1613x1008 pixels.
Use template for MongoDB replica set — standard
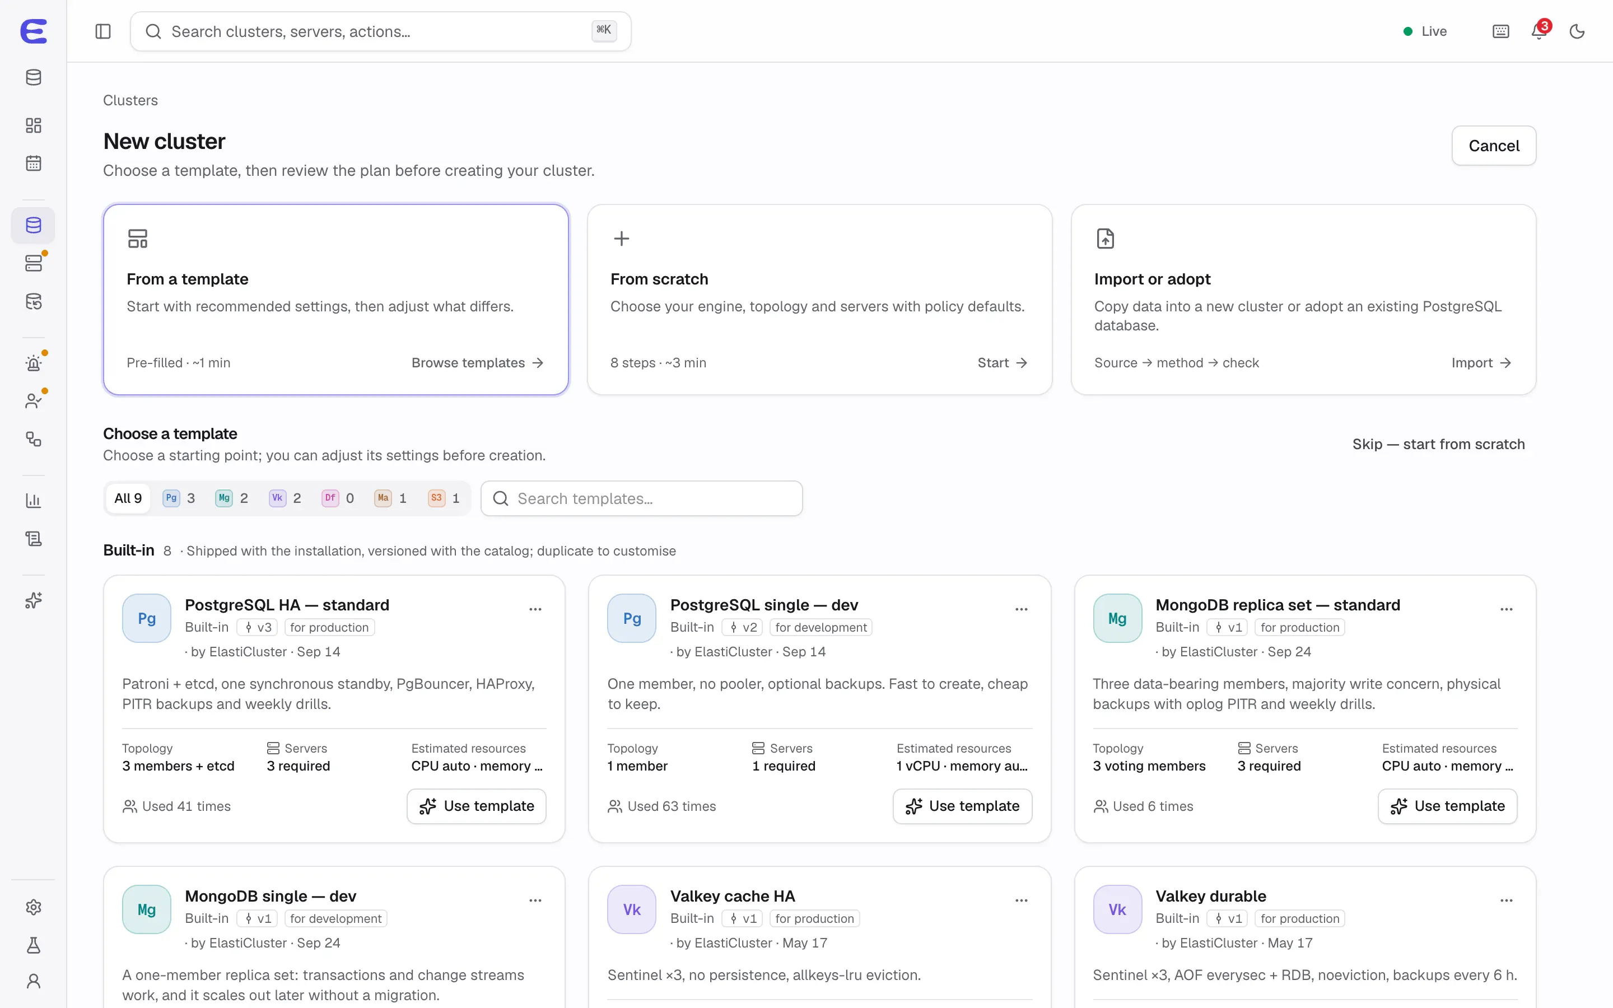[x=1447, y=806]
